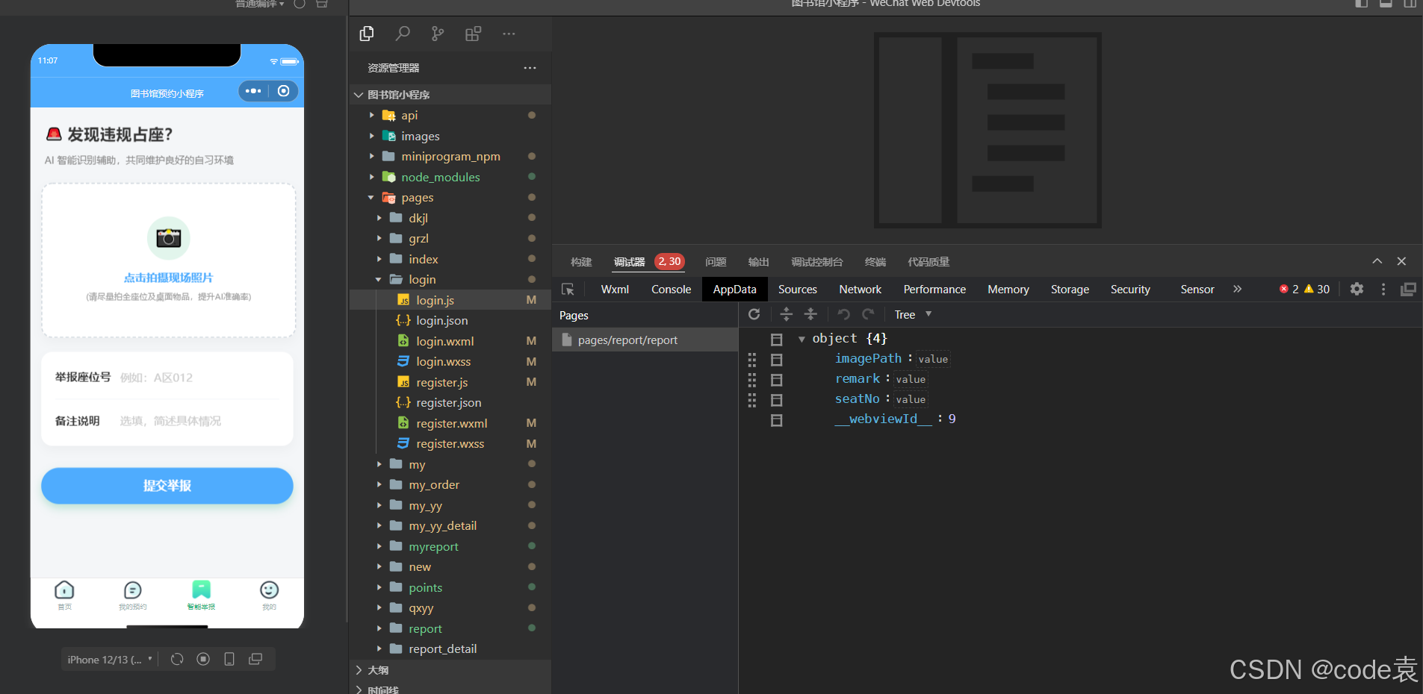Image resolution: width=1423 pixels, height=694 pixels.
Task: Switch to the Sources tab
Action: coord(797,290)
